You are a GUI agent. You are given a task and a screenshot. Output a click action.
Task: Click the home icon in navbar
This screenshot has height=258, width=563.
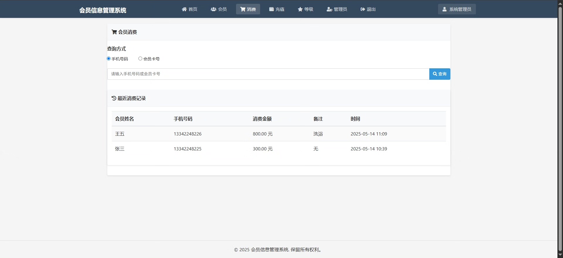[x=184, y=9]
